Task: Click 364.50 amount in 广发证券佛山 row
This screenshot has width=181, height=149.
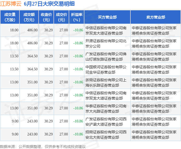Action: (x=32, y=56)
